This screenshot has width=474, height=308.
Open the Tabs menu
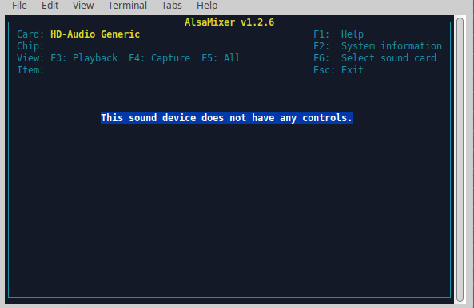click(x=171, y=6)
